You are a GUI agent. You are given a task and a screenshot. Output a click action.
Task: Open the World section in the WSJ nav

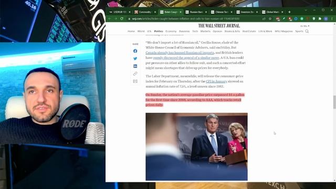[141, 31]
